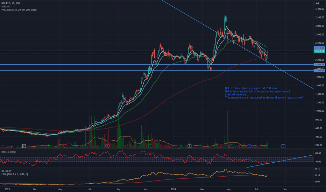
Task: Click the annotation line 'Rsi is showing bullish divergence and may depict'
Action: point(257,91)
